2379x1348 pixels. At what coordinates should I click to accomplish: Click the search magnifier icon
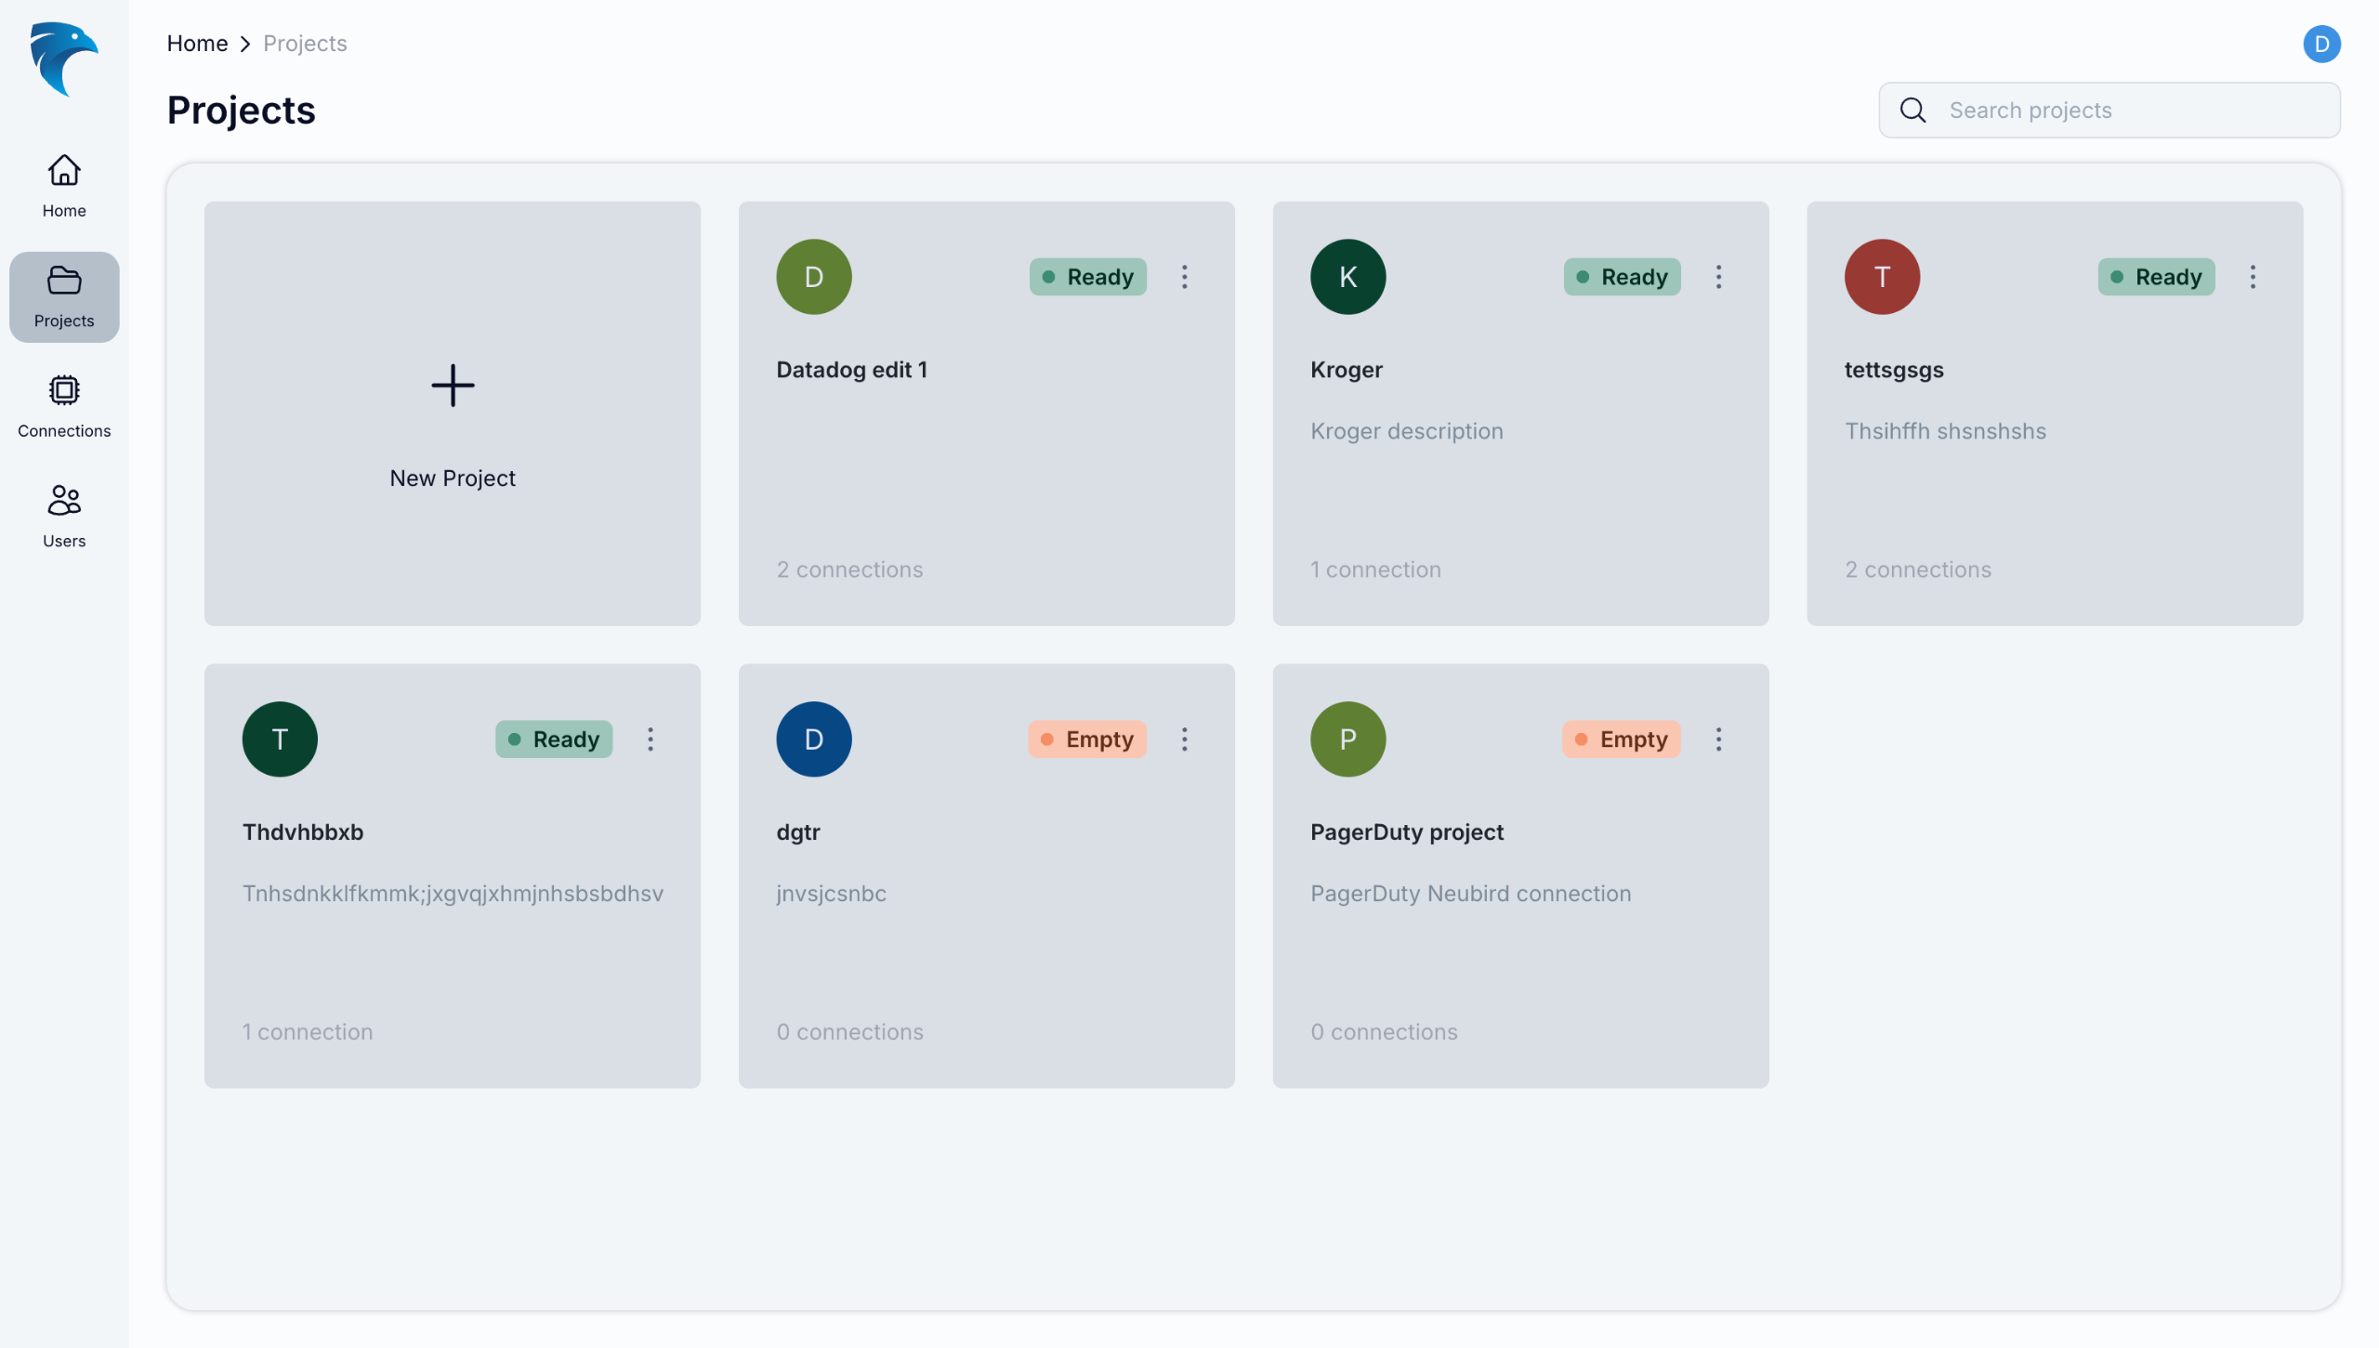[1912, 111]
